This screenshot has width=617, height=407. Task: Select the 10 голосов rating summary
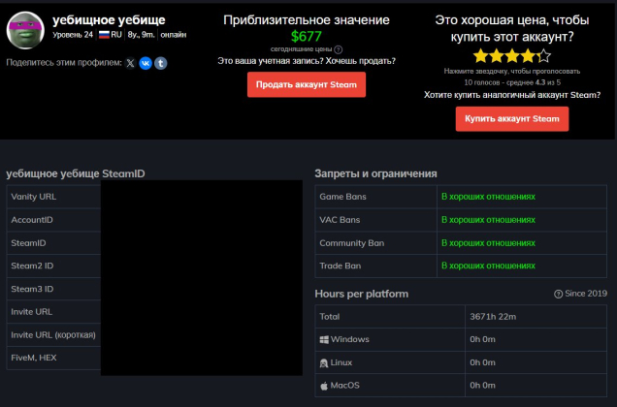click(512, 82)
